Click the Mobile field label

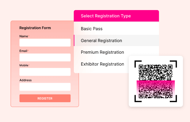tap(24, 65)
